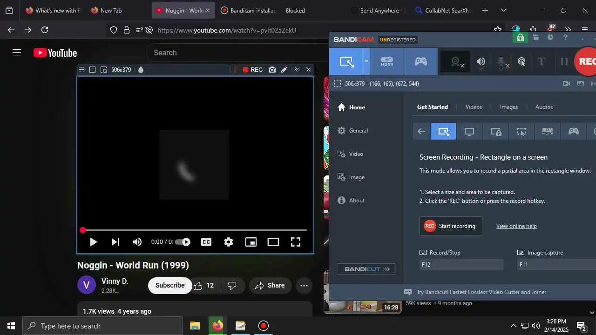The width and height of the screenshot is (596, 335).
Task: Play the YouTube video
Action: point(93,242)
